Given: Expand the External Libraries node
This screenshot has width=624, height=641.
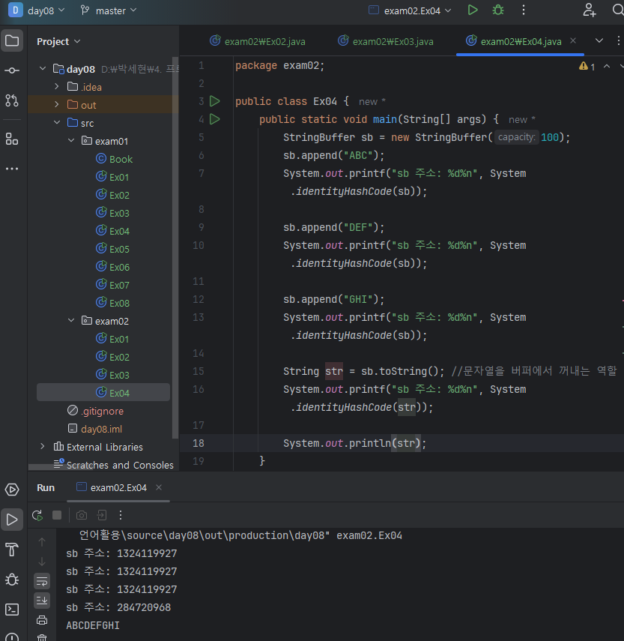Looking at the screenshot, I should pos(43,447).
